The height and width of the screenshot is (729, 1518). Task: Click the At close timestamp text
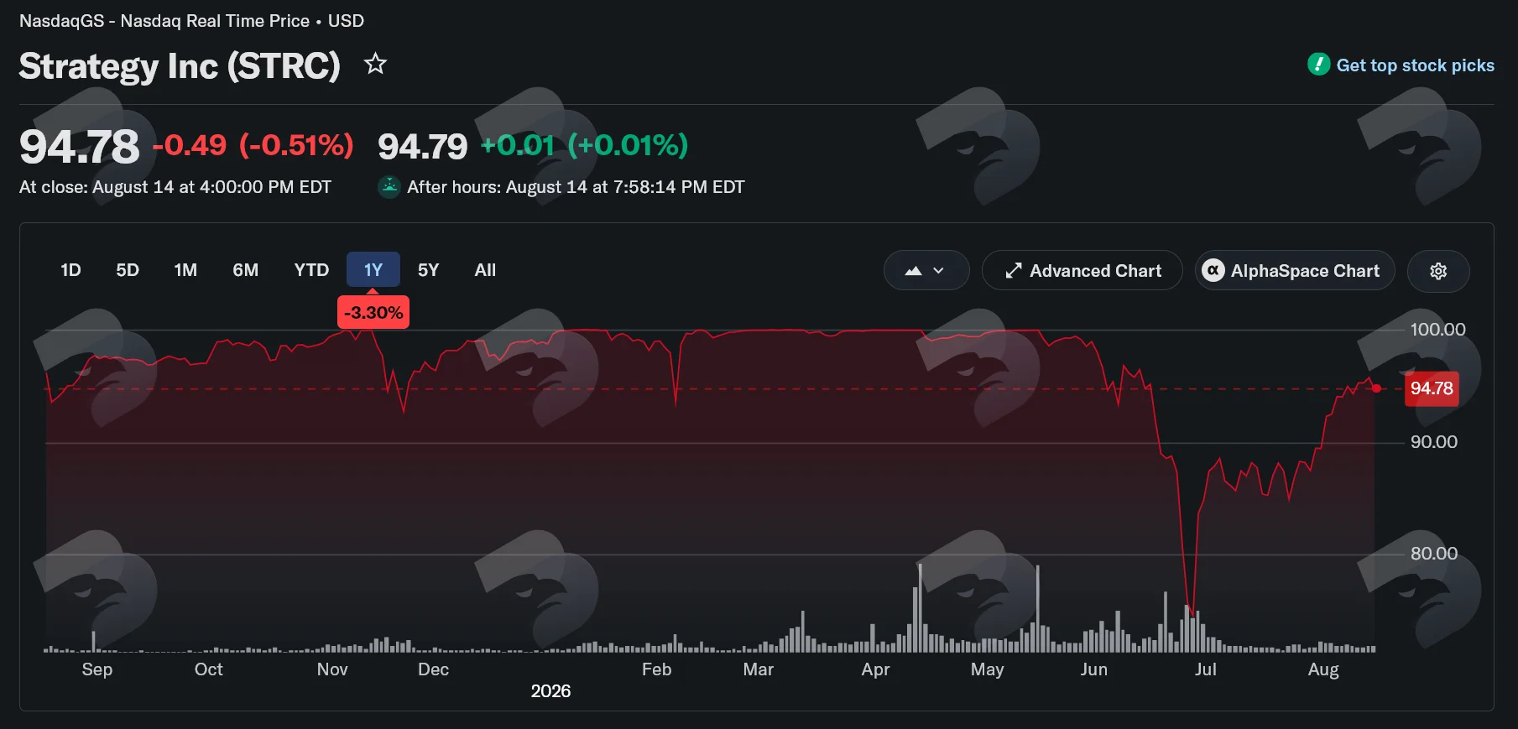click(175, 187)
